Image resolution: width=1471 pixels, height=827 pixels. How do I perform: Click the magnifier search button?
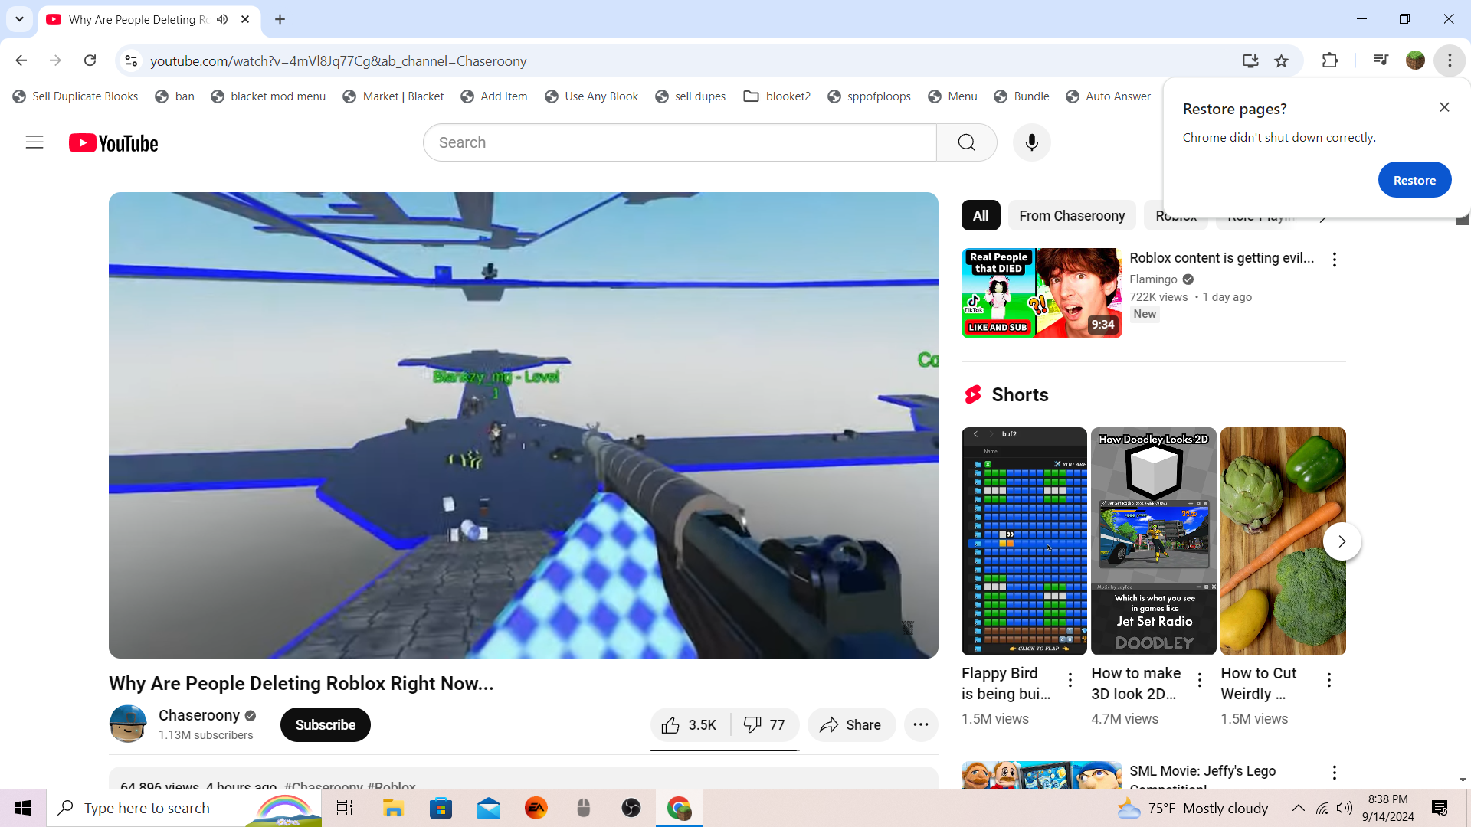(x=966, y=142)
